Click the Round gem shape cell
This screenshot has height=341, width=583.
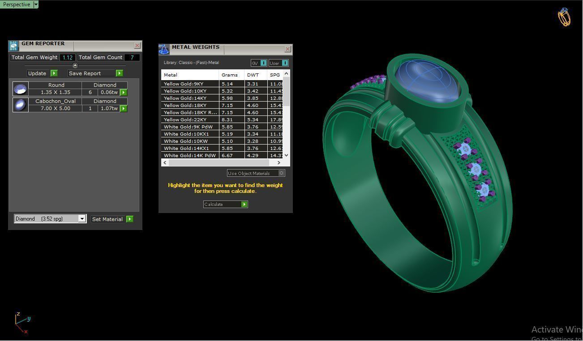[x=56, y=85]
